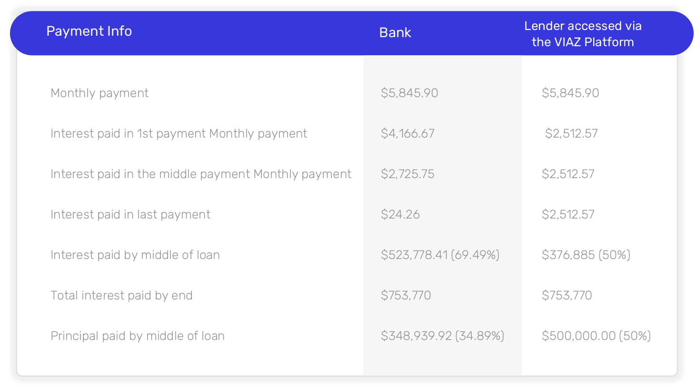Click the Payment Info column header
697x389 pixels.
pos(89,31)
